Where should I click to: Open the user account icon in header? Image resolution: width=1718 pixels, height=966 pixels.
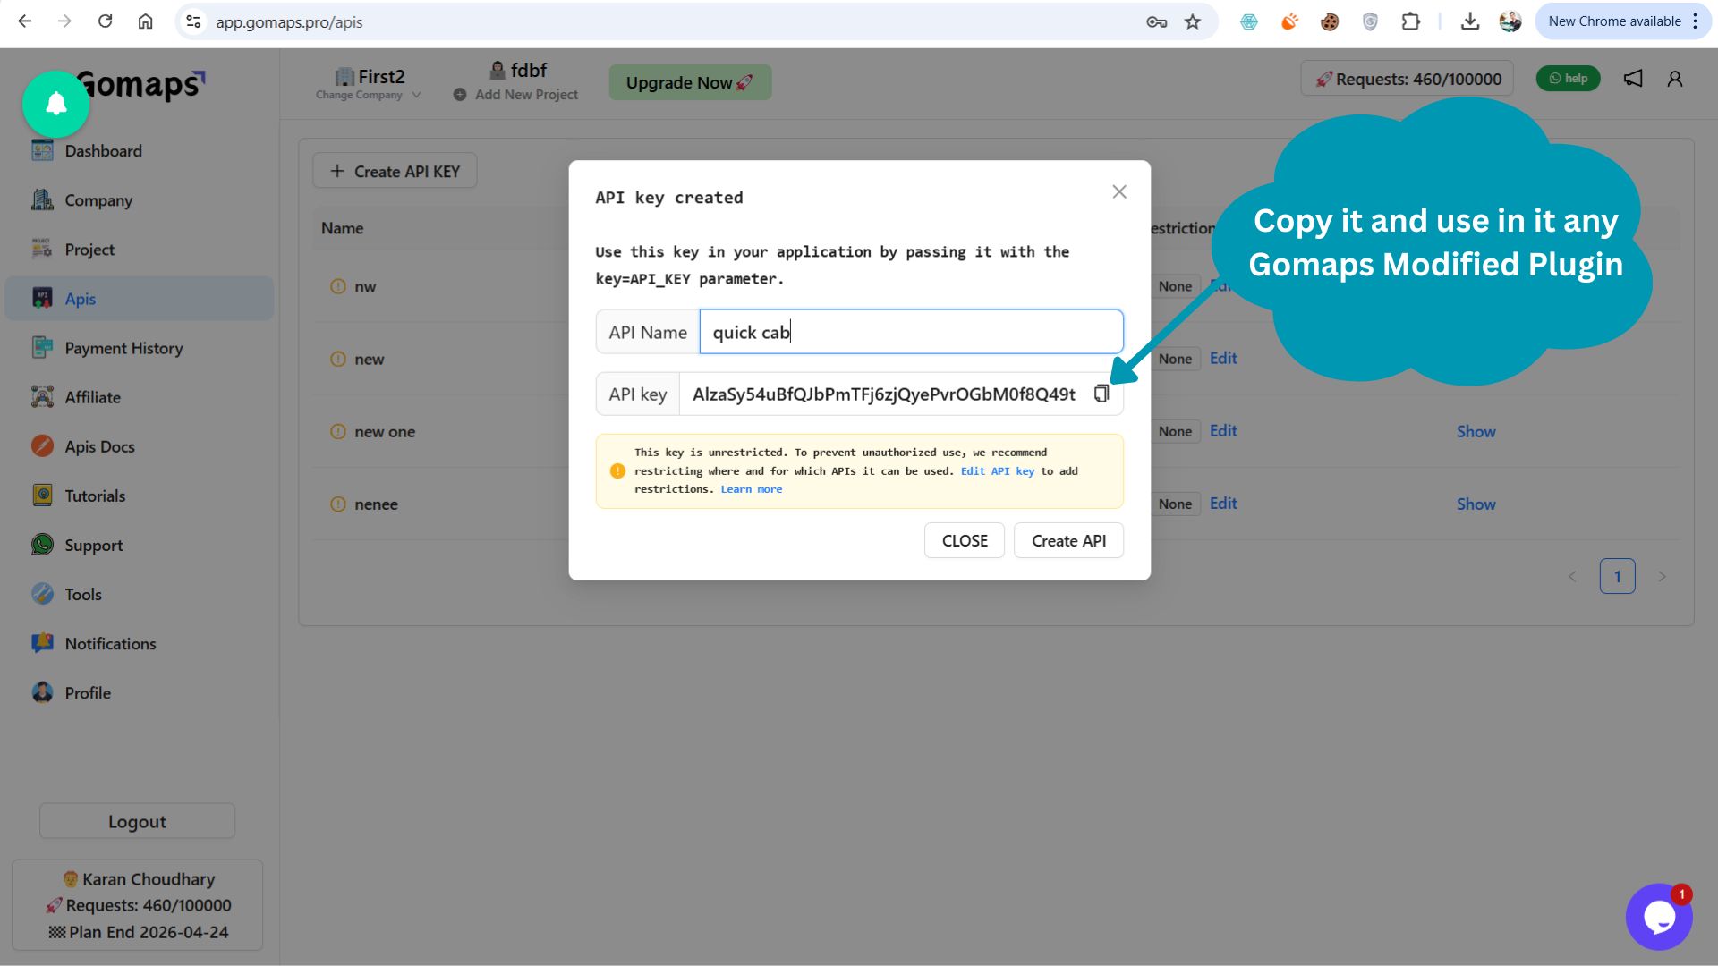[x=1675, y=79]
